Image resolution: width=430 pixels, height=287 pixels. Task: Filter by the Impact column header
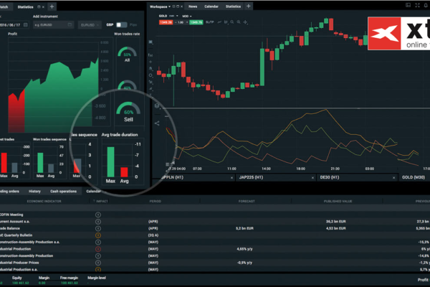[x=100, y=202]
